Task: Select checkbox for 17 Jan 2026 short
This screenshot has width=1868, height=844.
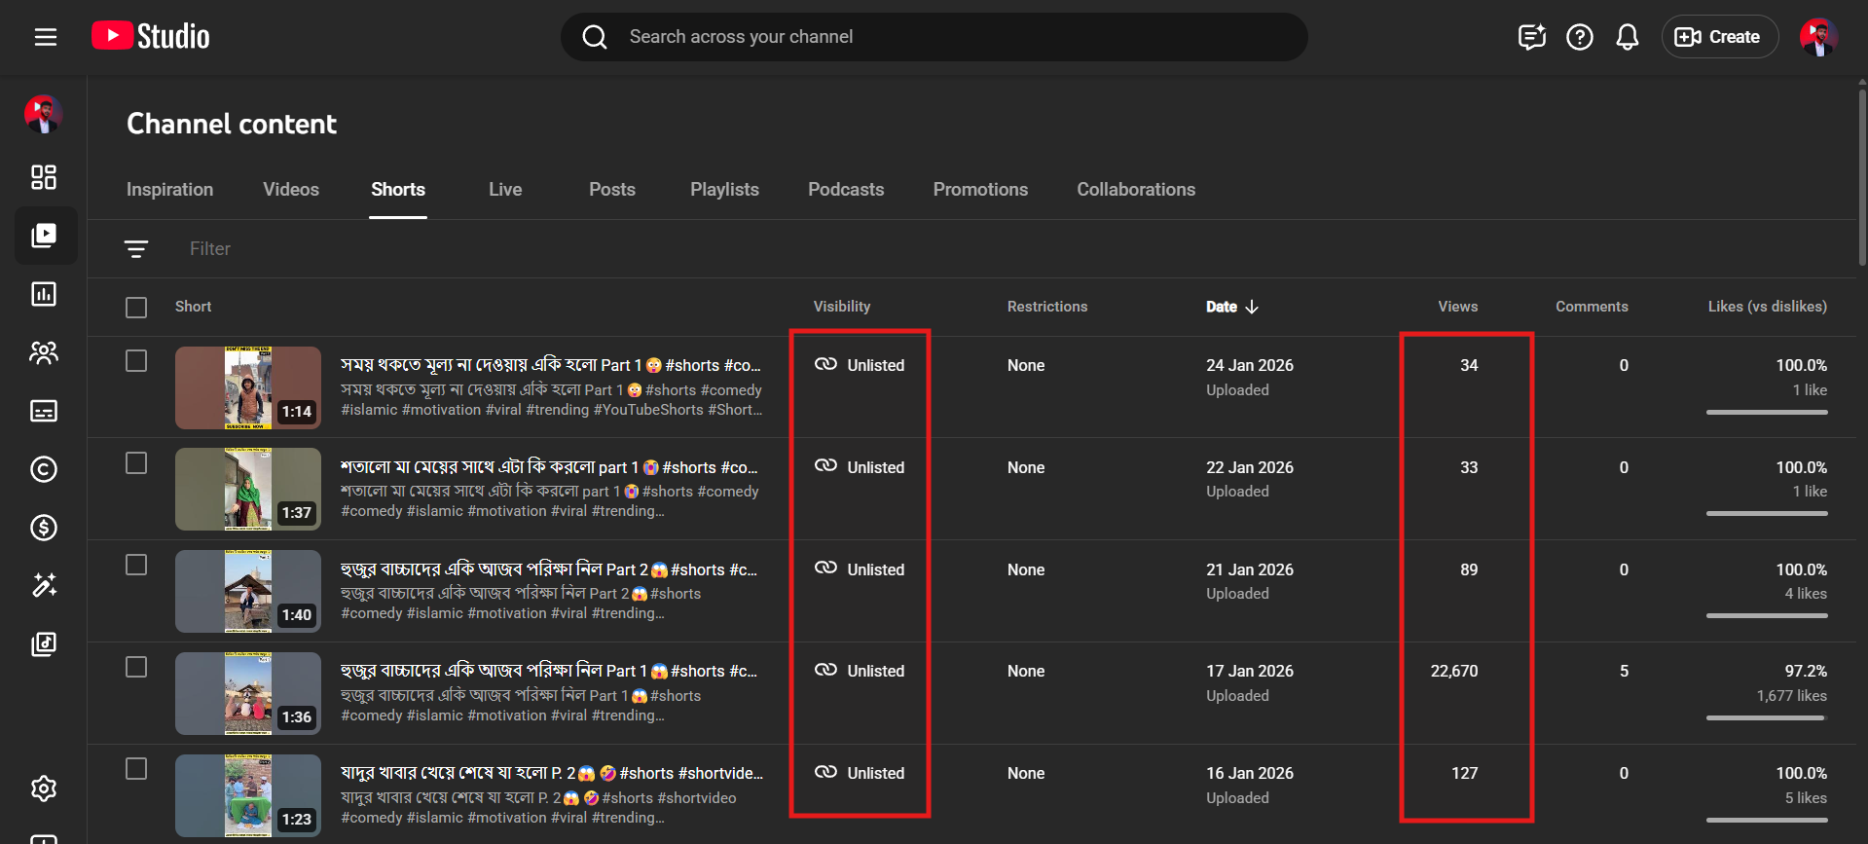Action: tap(136, 667)
